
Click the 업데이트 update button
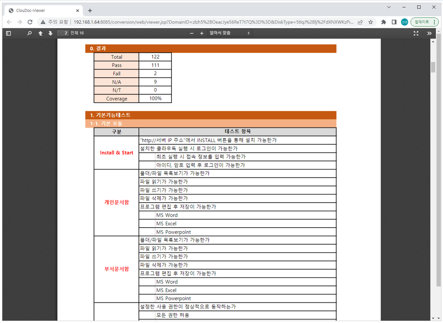[x=424, y=22]
